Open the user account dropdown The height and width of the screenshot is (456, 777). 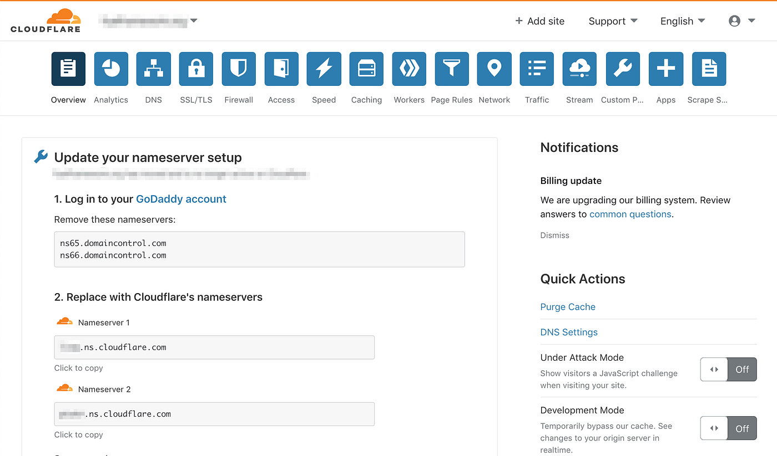pos(742,21)
